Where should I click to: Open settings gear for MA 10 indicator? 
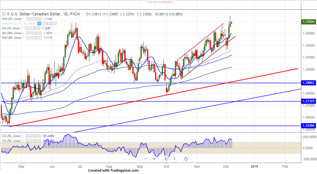pyautogui.click(x=31, y=28)
